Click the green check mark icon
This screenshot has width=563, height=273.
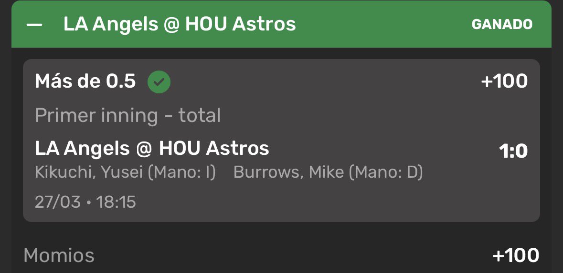click(x=159, y=82)
